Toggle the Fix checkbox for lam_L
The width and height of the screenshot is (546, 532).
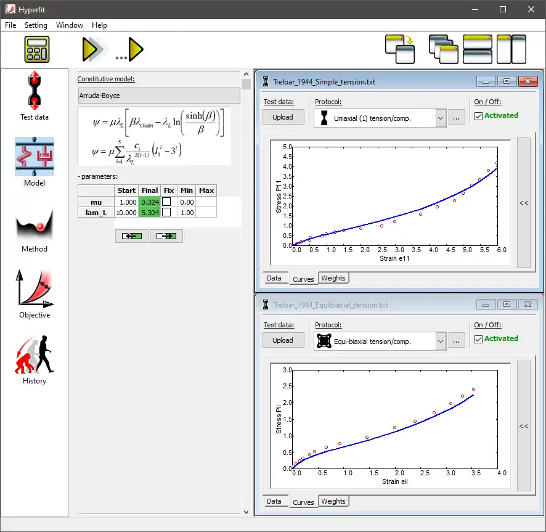click(x=166, y=212)
